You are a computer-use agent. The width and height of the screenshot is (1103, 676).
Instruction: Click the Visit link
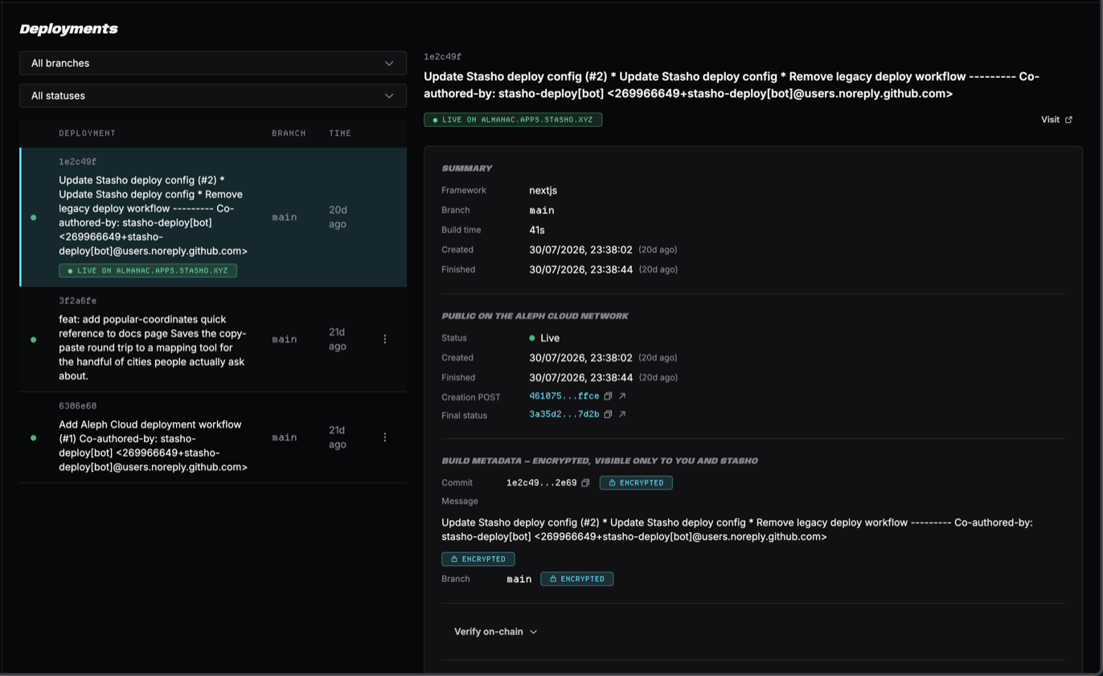(1056, 120)
